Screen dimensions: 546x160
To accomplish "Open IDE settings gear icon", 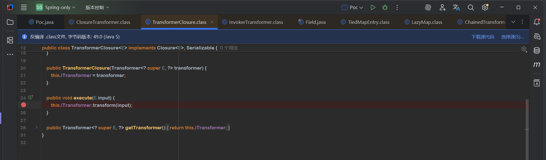I will point(485,8).
